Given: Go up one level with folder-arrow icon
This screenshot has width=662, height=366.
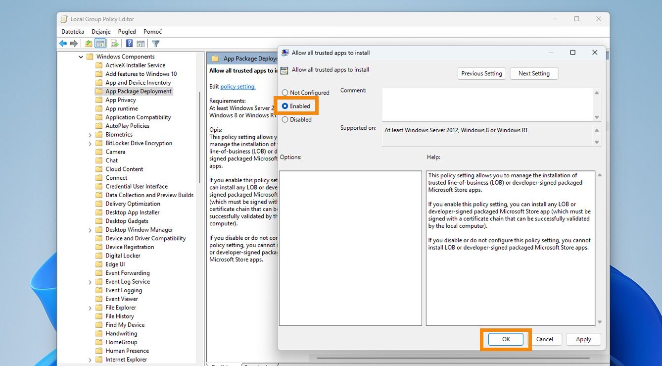Looking at the screenshot, I should 89,44.
